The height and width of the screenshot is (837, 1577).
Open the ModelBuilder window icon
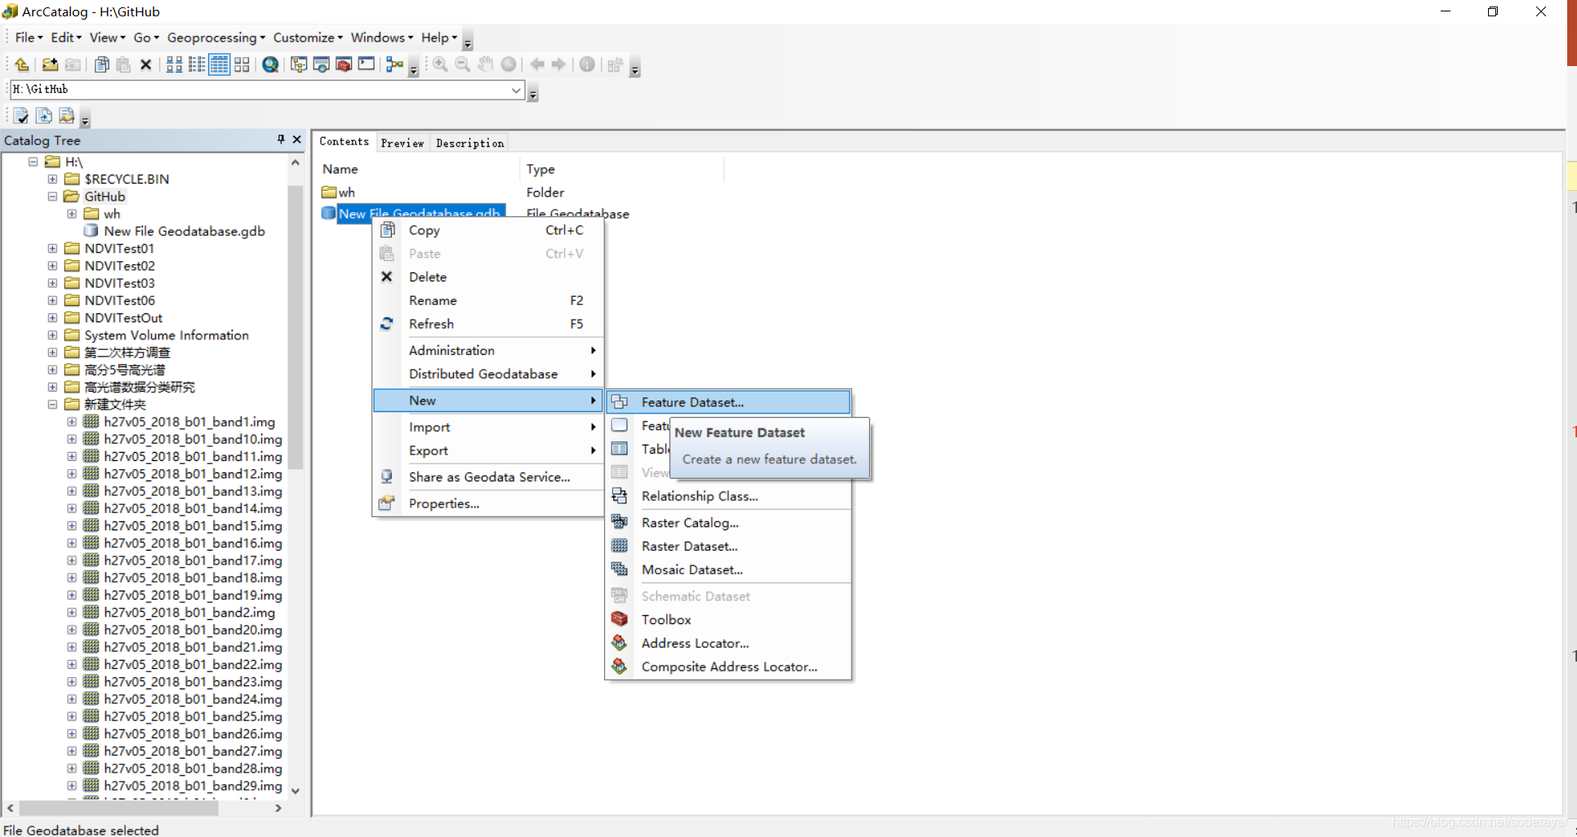coord(394,64)
